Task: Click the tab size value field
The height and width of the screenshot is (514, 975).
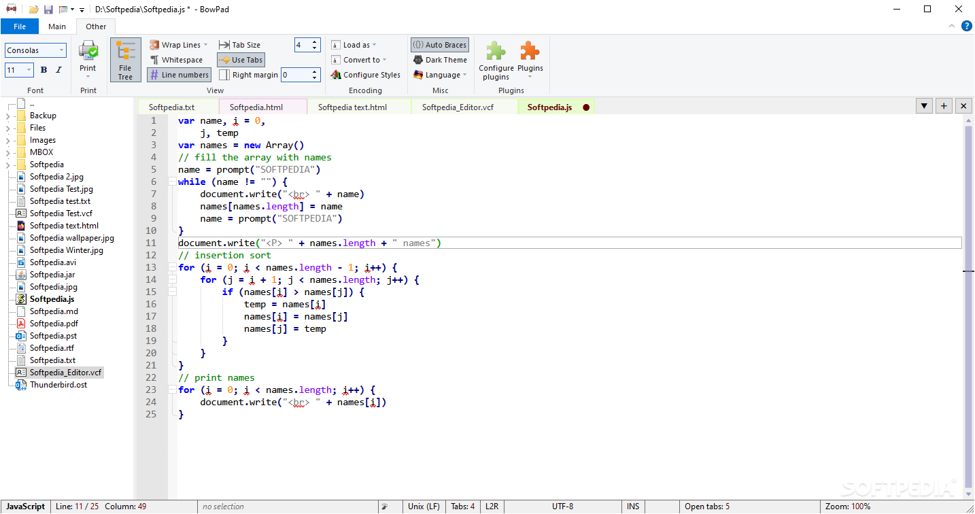Action: (x=302, y=45)
